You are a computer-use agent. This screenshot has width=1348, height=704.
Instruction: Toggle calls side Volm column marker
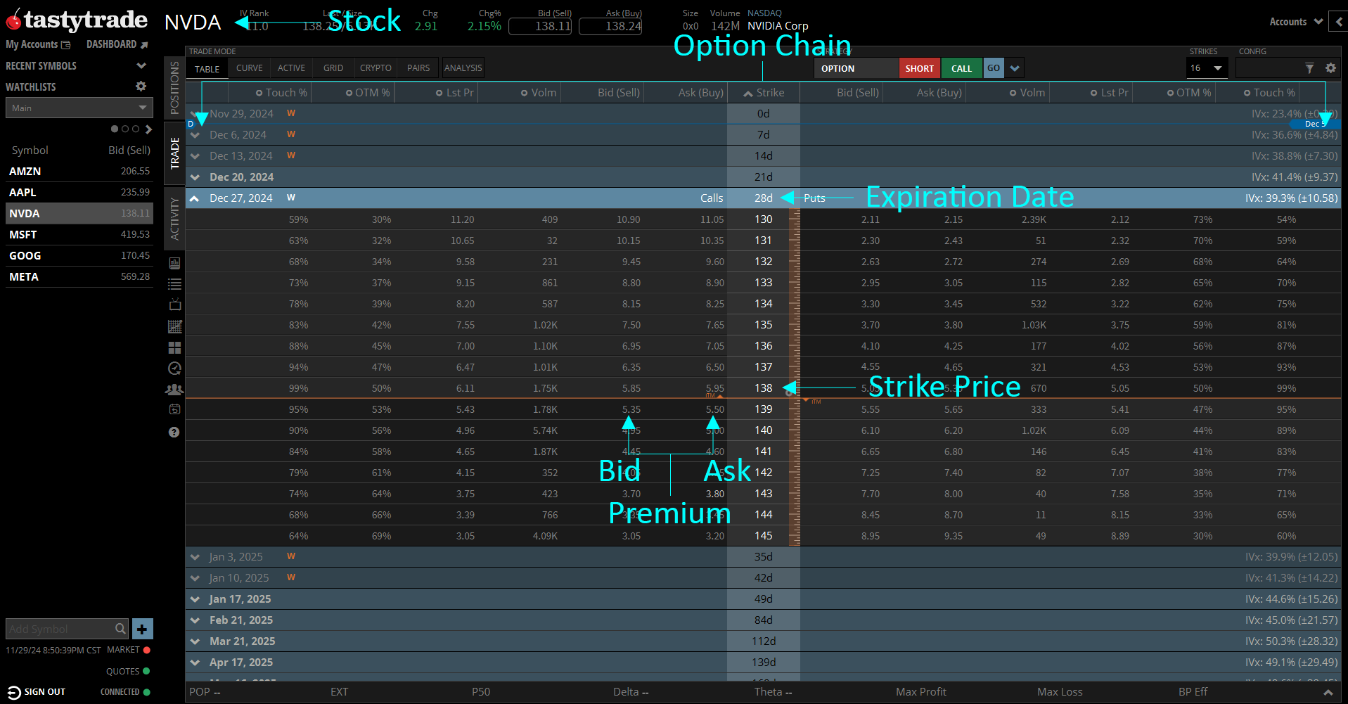click(x=524, y=93)
